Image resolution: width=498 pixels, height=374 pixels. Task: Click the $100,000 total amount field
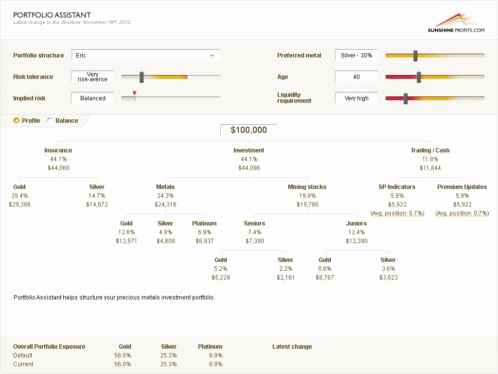(x=249, y=130)
